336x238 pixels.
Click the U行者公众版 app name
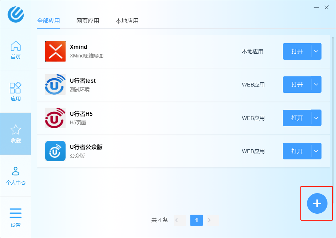pos(86,147)
